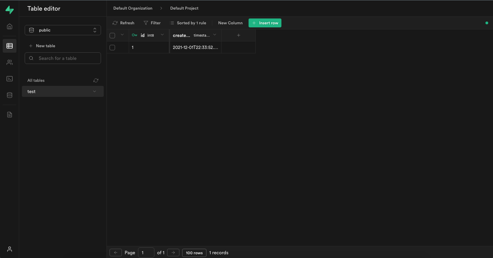Open the Default Project breadcrumb
This screenshot has width=493, height=258.
tap(184, 8)
